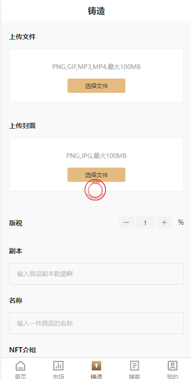Switch to the 市场 tab label
This screenshot has width=191, height=379.
coord(58,376)
